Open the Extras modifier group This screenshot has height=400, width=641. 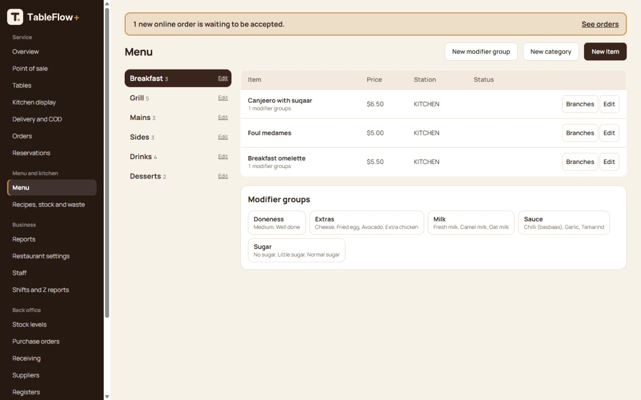tap(367, 222)
